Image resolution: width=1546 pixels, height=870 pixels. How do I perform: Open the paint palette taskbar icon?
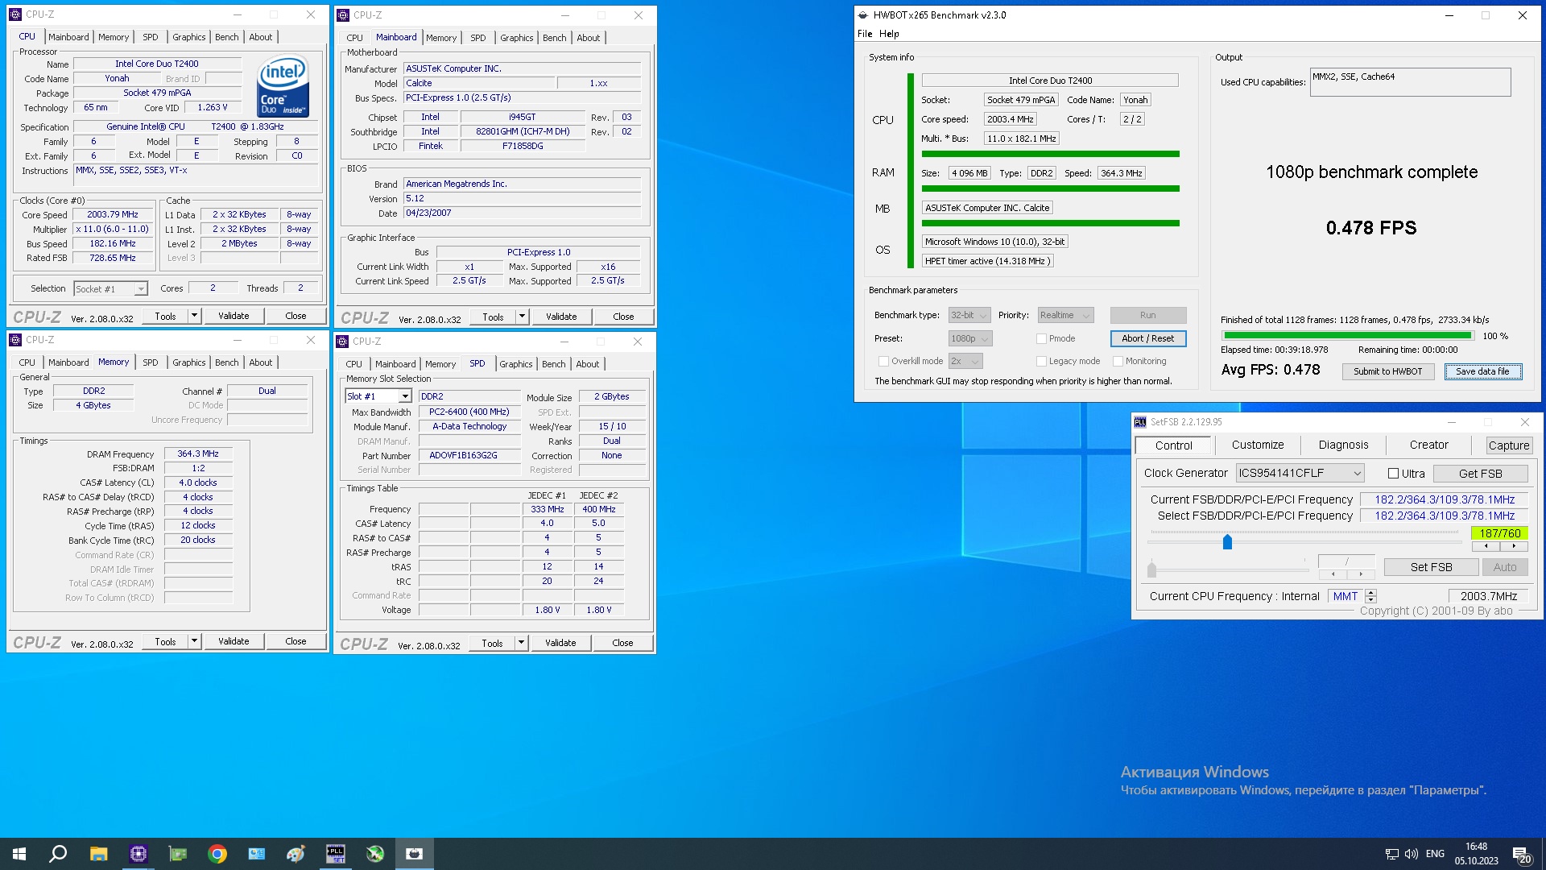coord(296,854)
